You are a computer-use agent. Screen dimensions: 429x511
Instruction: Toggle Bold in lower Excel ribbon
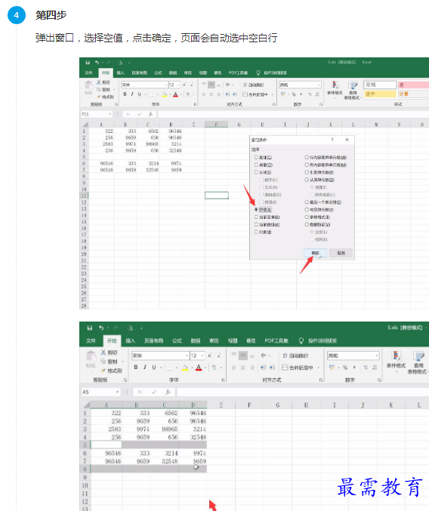point(136,368)
